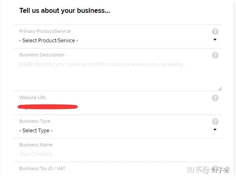Click the arrow on Business Type dropdown

[215, 129]
